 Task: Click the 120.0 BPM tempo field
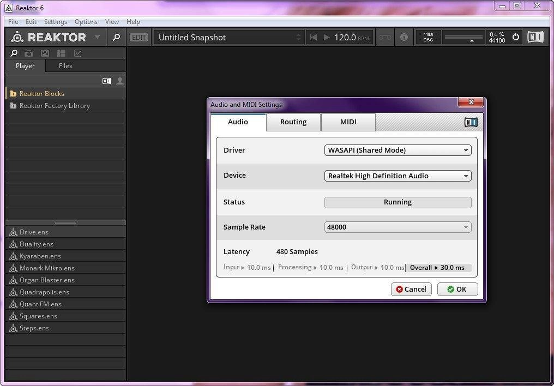click(352, 38)
